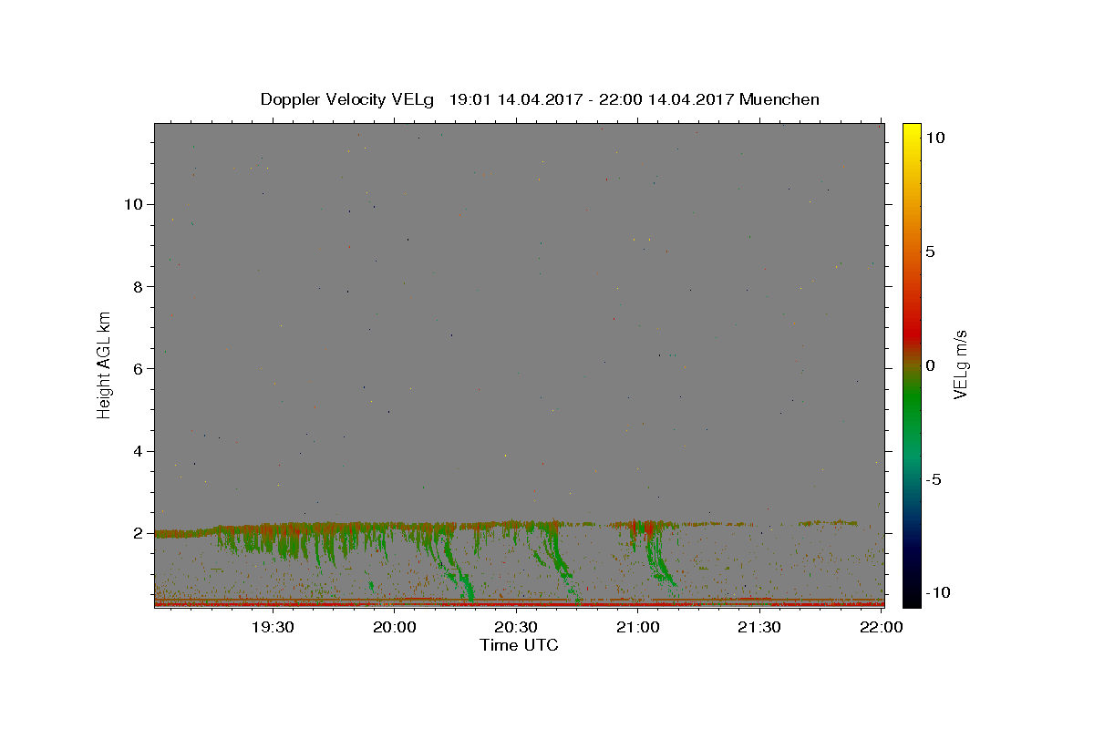Click the Height AGL km axis title
Image resolution: width=1094 pixels, height=729 pixels.
tap(105, 364)
